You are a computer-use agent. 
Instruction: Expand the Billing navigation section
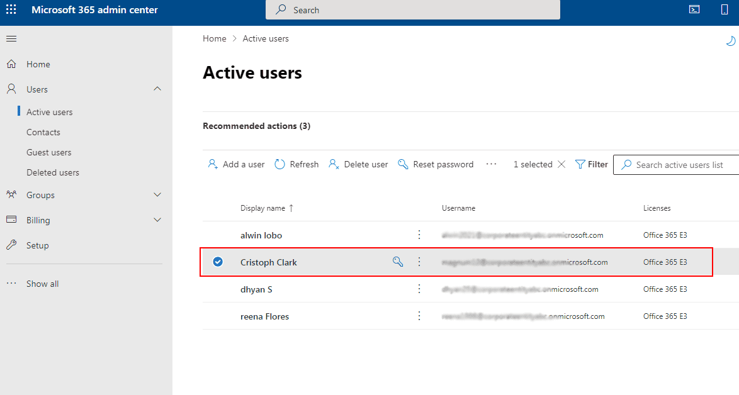(157, 220)
